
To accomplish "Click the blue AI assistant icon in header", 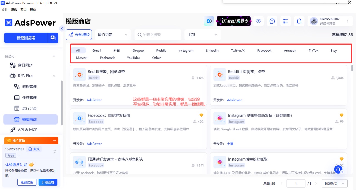I will coord(209,21).
